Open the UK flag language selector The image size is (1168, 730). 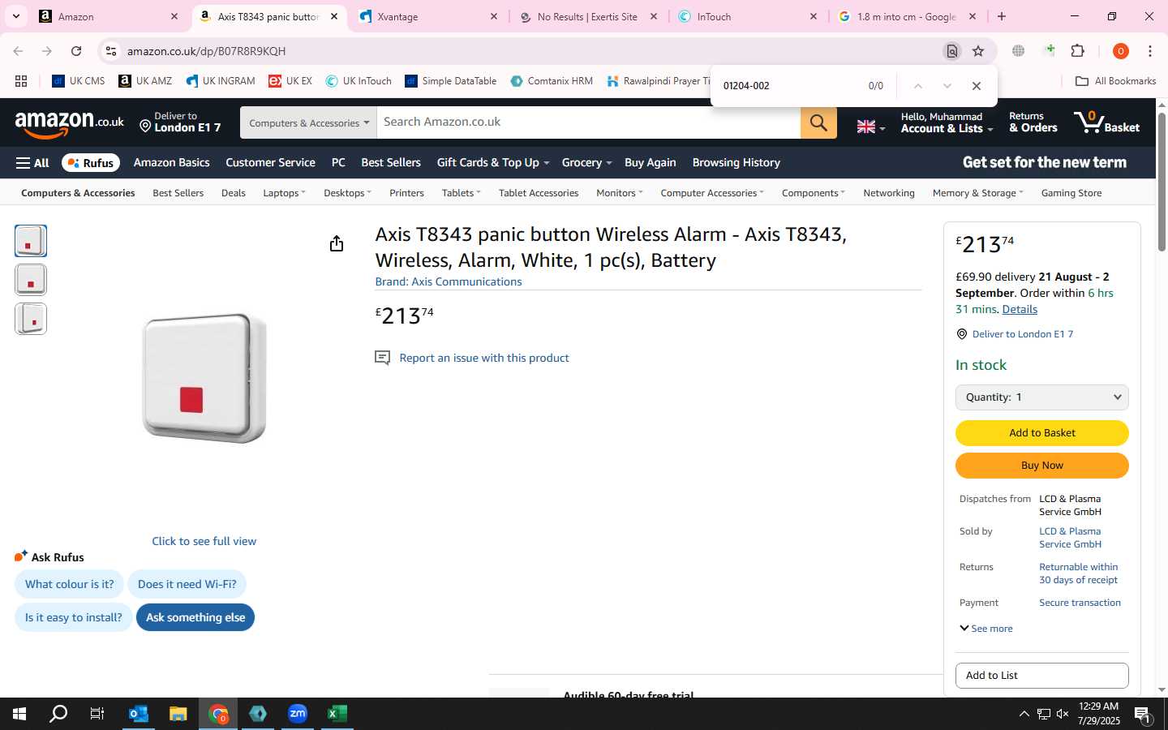coord(871,127)
